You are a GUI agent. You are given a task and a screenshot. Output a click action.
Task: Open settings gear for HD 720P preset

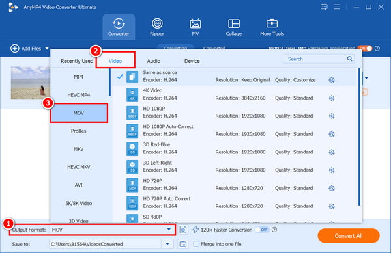pyautogui.click(x=332, y=188)
